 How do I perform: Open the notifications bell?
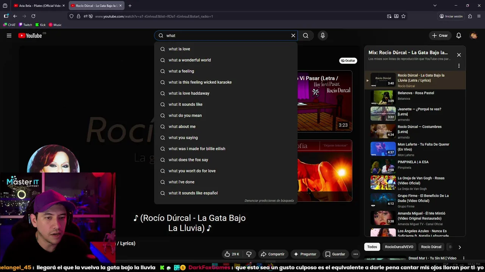[458, 36]
